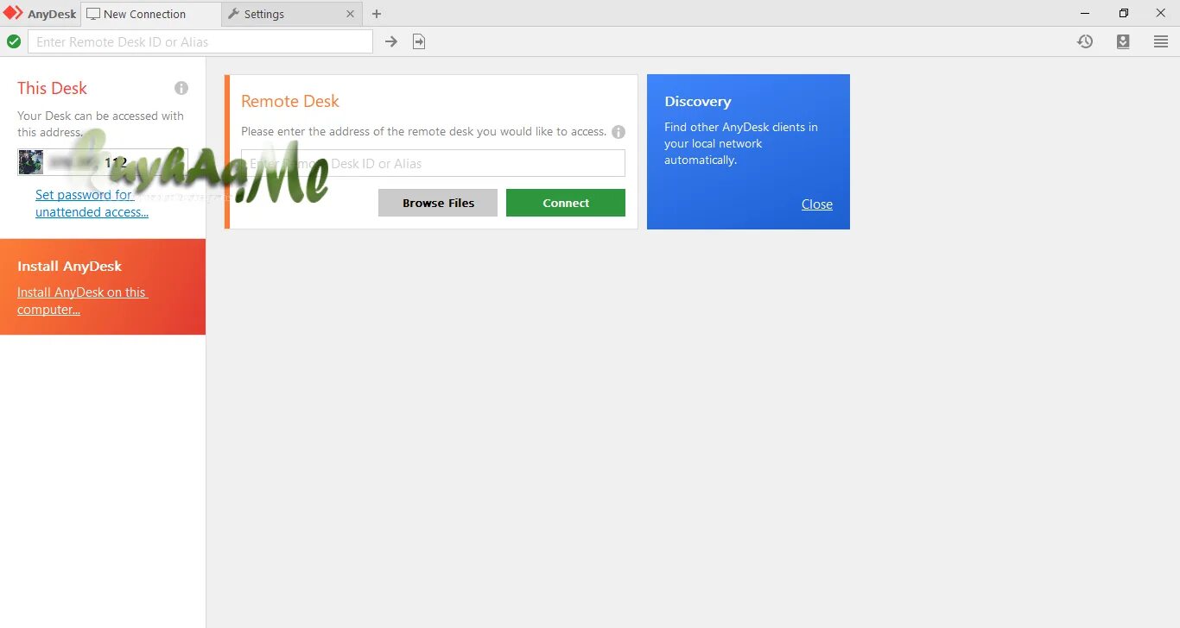Click the This Desk heading
This screenshot has height=628, width=1180.
(52, 88)
